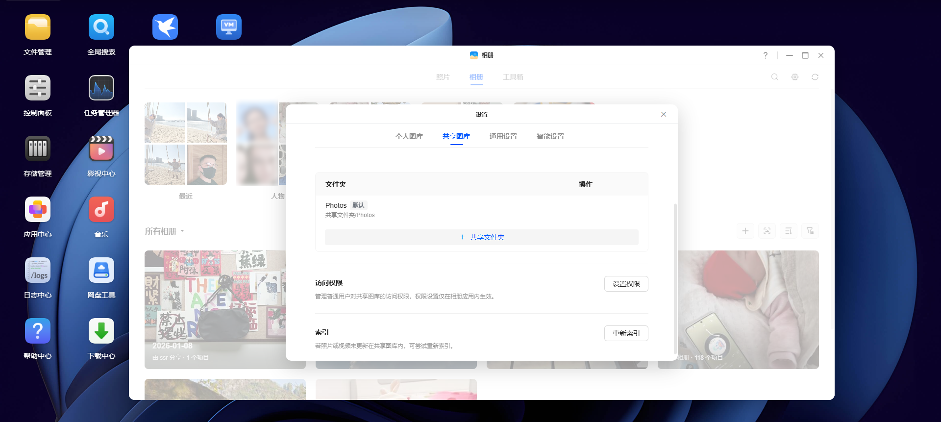Click the help question mark in 相册 title bar

[x=766, y=55]
